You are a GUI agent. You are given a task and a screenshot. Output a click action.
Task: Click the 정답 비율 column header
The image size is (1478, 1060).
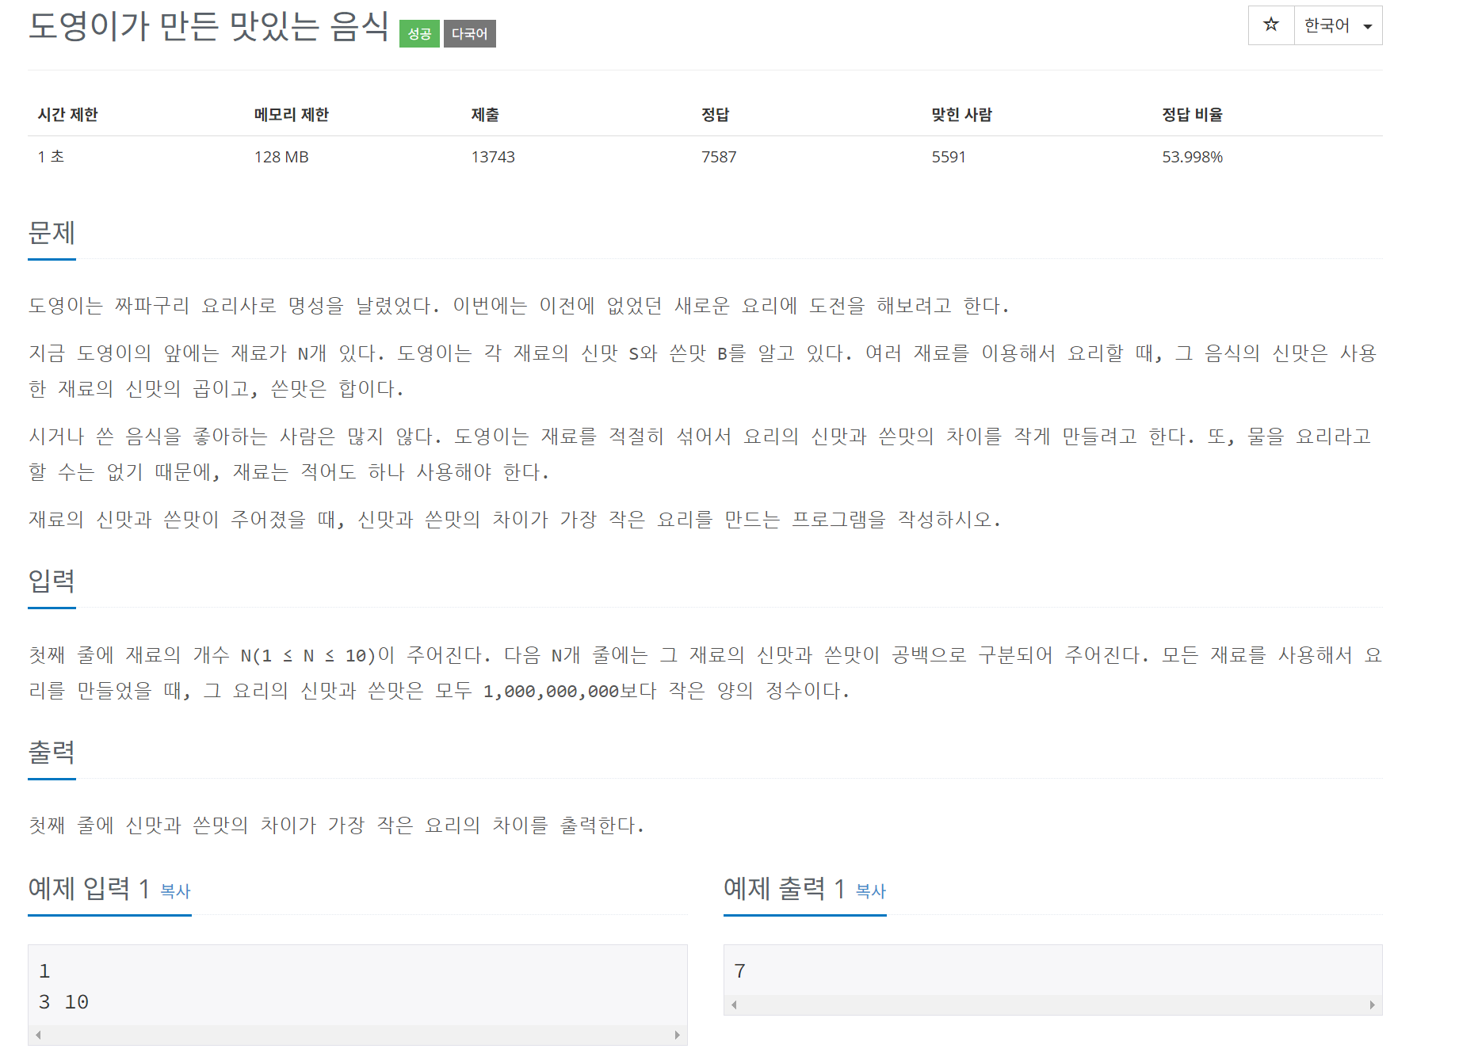click(1192, 114)
